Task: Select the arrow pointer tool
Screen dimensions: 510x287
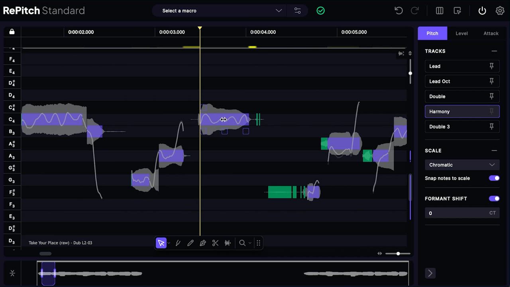Action: coord(161,243)
